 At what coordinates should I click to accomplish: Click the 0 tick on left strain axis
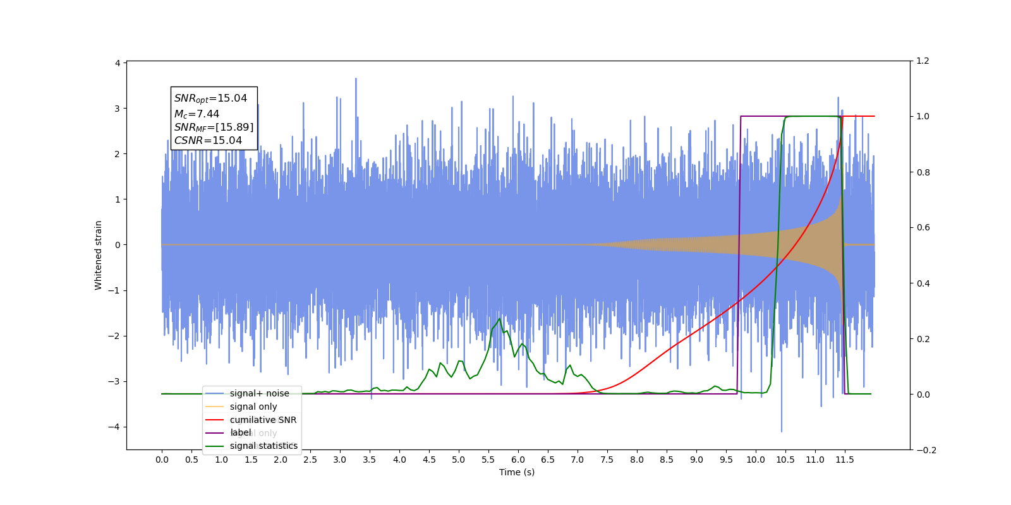(x=118, y=245)
